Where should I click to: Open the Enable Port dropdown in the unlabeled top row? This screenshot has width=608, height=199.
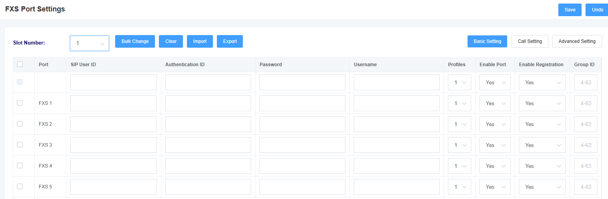[x=495, y=82]
